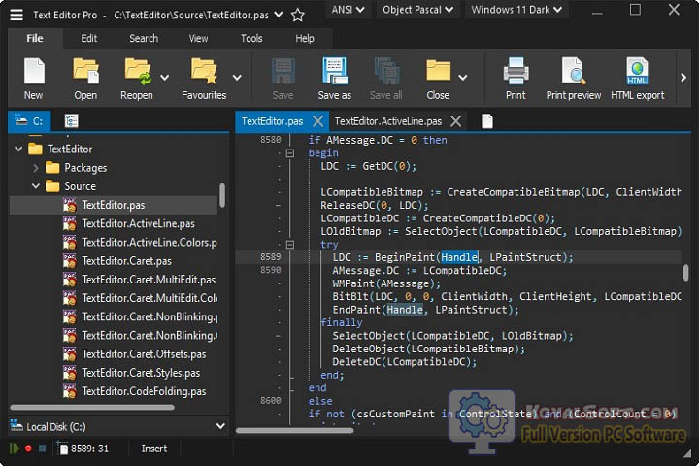Viewport: 699px width, 466px height.
Task: Open the View ribbon tab
Action: pyautogui.click(x=198, y=39)
